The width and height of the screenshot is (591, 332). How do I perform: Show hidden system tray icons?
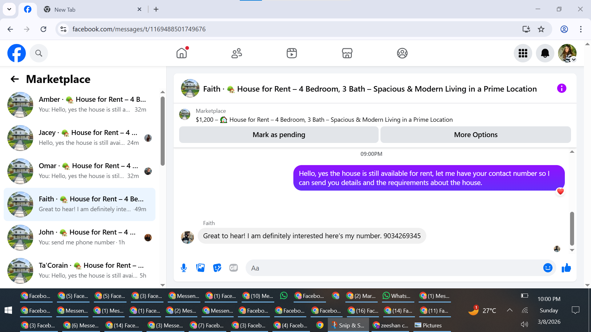(510, 310)
